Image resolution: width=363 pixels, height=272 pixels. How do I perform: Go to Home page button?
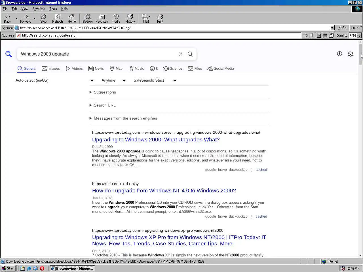point(72,18)
